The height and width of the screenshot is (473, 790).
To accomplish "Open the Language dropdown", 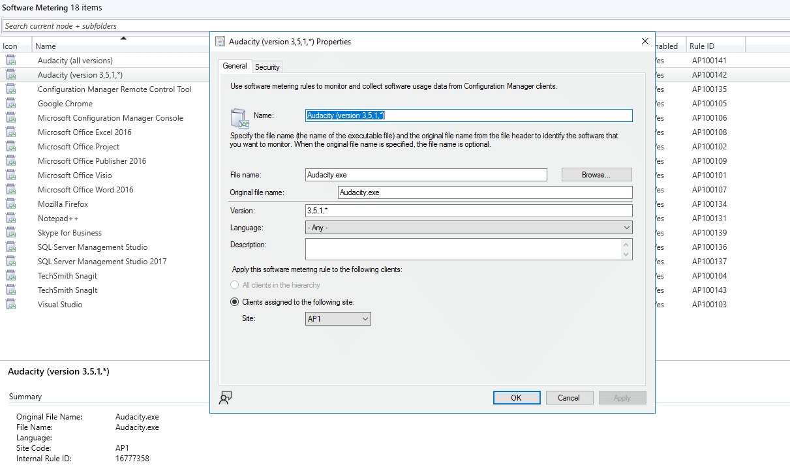I will pyautogui.click(x=468, y=228).
